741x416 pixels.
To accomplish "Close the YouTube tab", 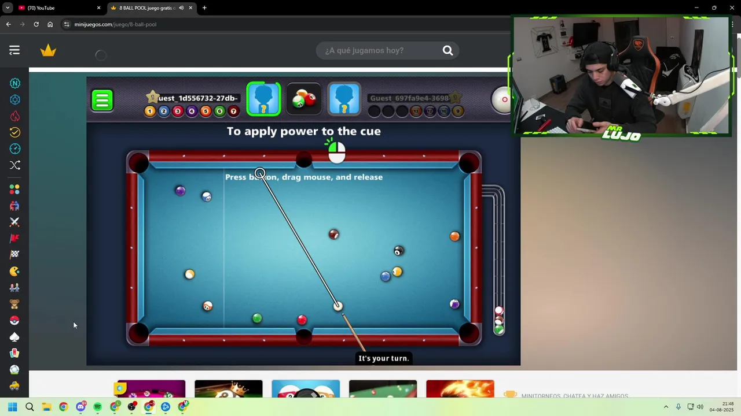I will click(x=98, y=8).
